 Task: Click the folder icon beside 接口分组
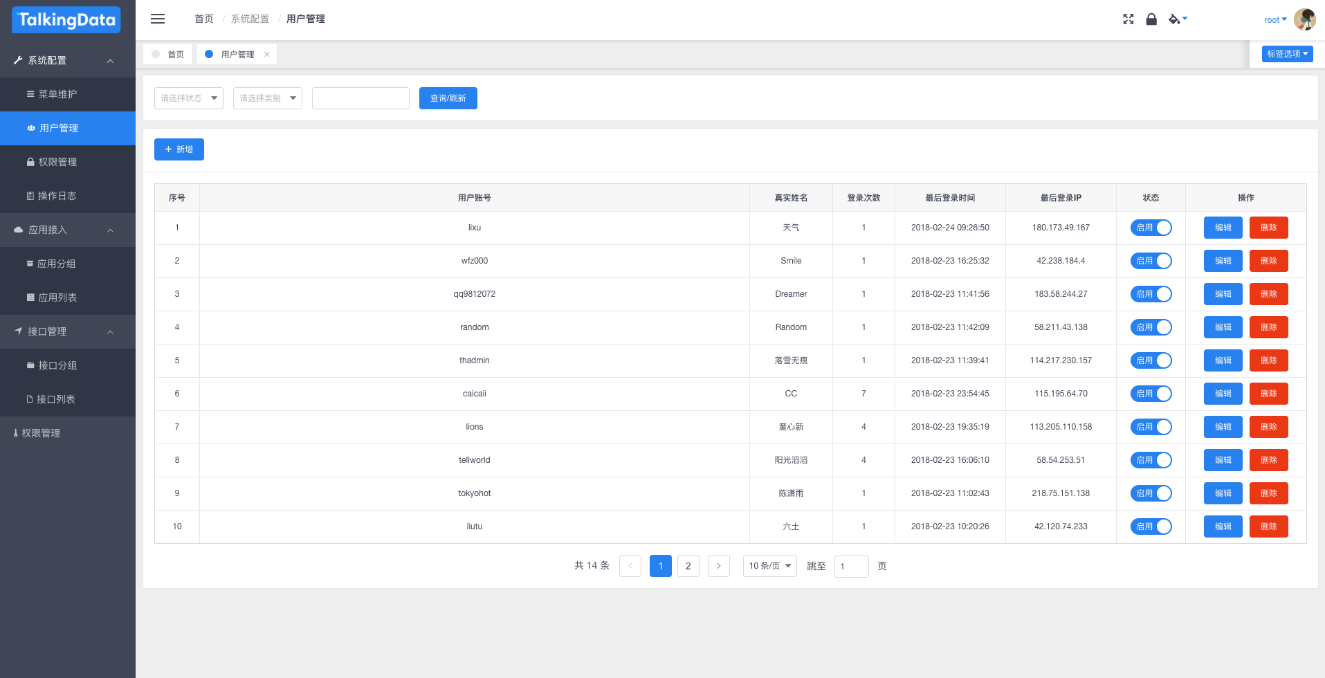(x=30, y=365)
